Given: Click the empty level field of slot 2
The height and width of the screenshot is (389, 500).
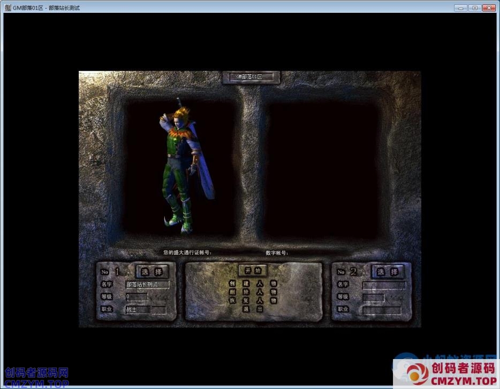Looking at the screenshot, I should pos(373,297).
